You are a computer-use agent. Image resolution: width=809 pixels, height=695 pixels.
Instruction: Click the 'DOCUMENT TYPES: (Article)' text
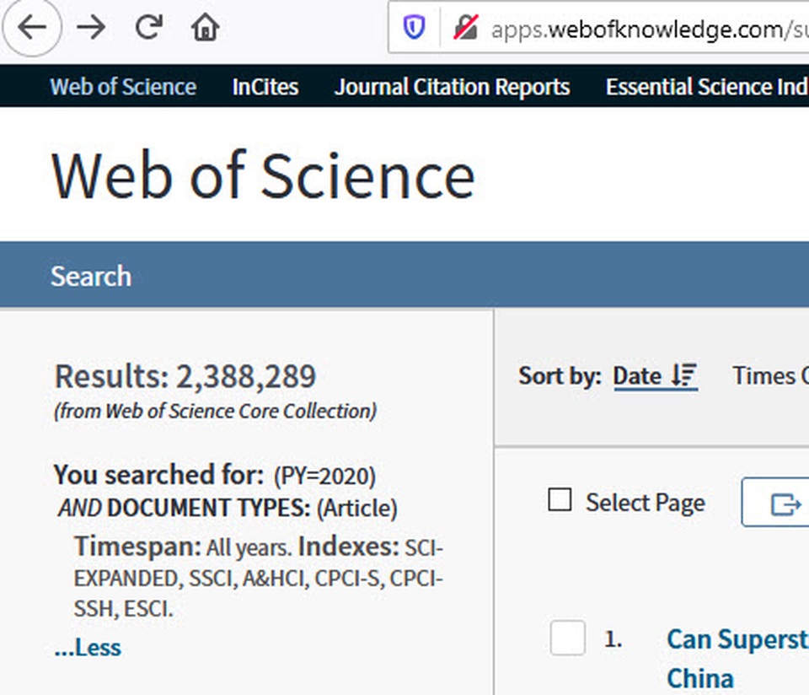pyautogui.click(x=252, y=508)
